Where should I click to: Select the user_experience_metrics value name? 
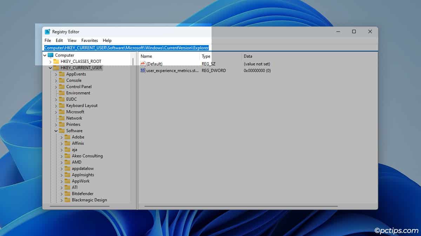coord(173,71)
